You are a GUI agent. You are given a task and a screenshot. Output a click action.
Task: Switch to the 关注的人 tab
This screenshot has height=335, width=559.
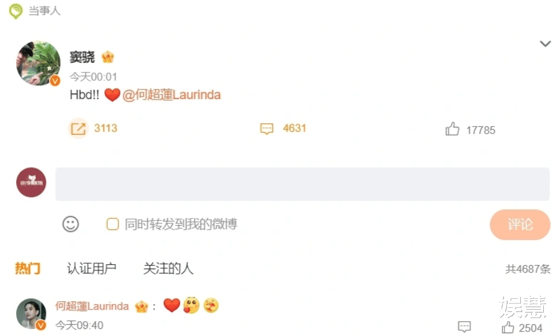(x=168, y=269)
